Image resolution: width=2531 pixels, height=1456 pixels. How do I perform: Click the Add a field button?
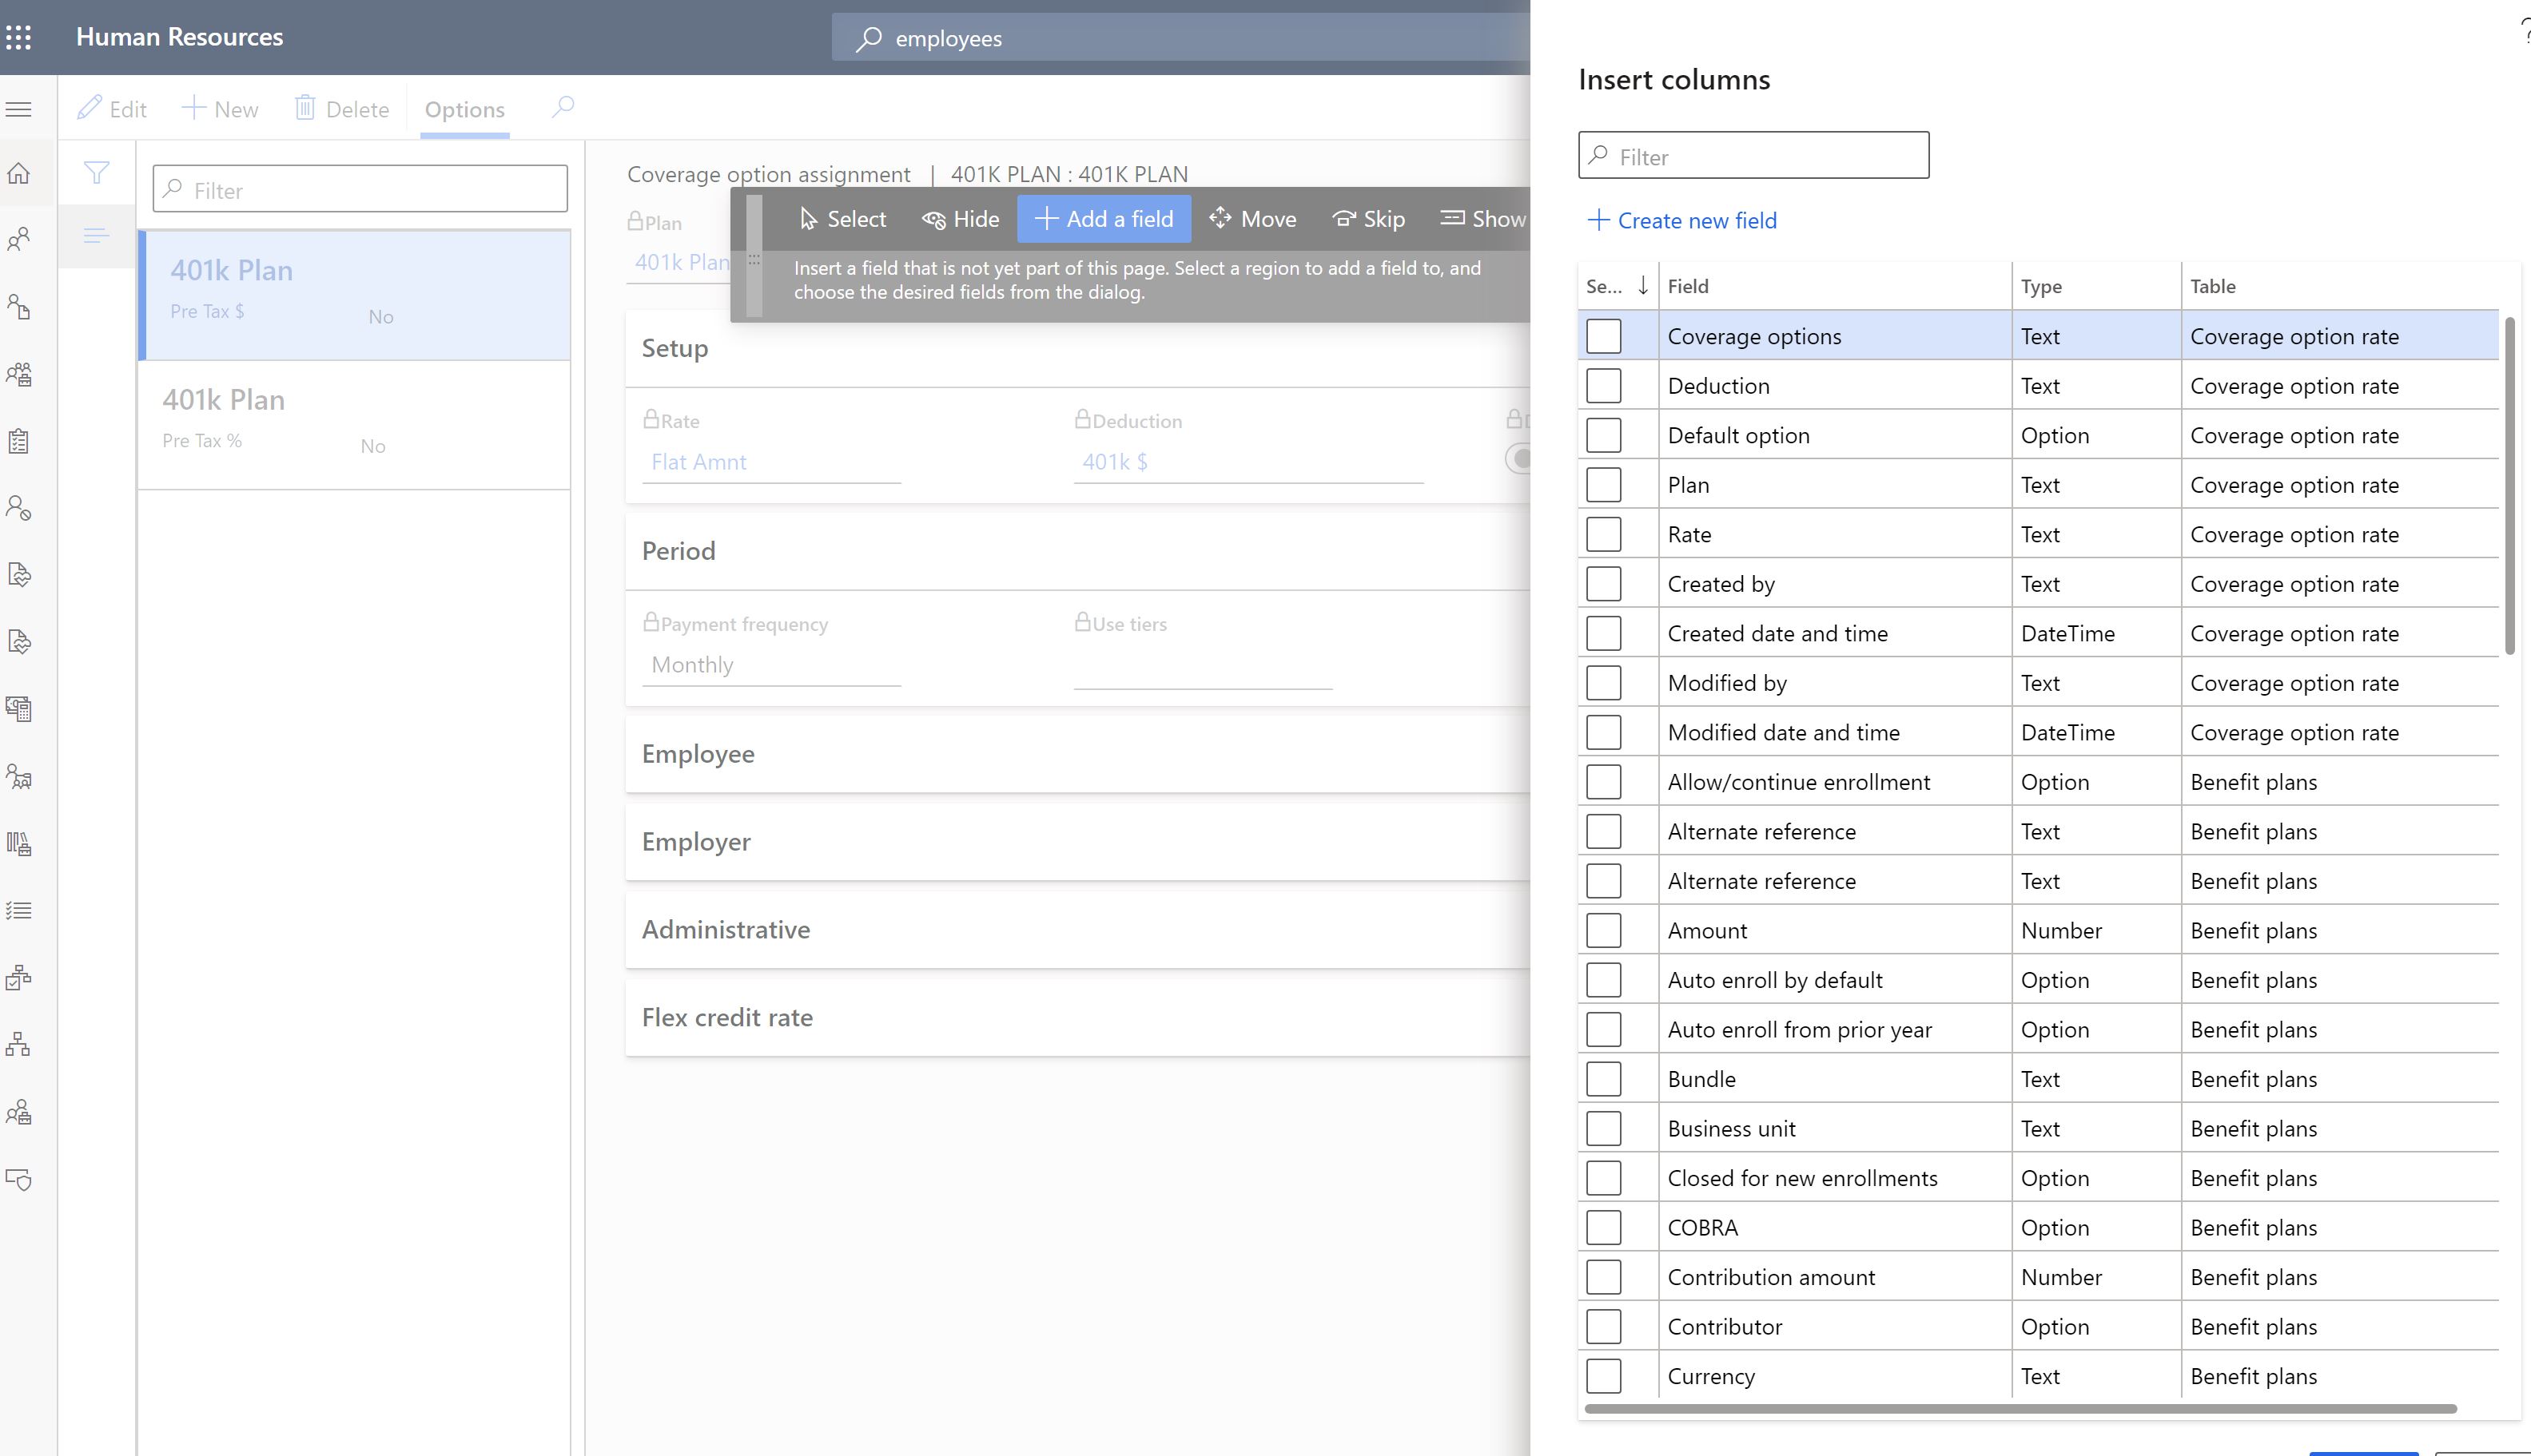(1105, 217)
